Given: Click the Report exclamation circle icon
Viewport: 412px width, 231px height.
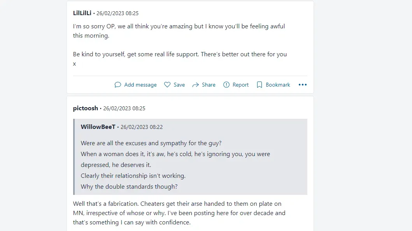Looking at the screenshot, I should tap(226, 85).
